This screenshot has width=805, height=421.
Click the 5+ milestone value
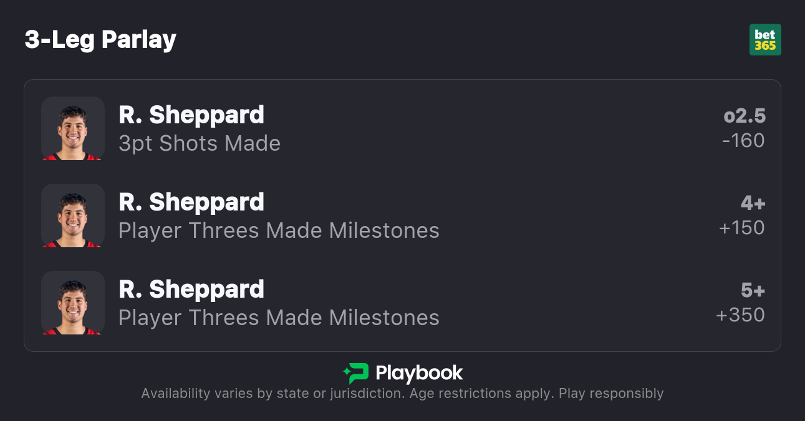pos(753,290)
